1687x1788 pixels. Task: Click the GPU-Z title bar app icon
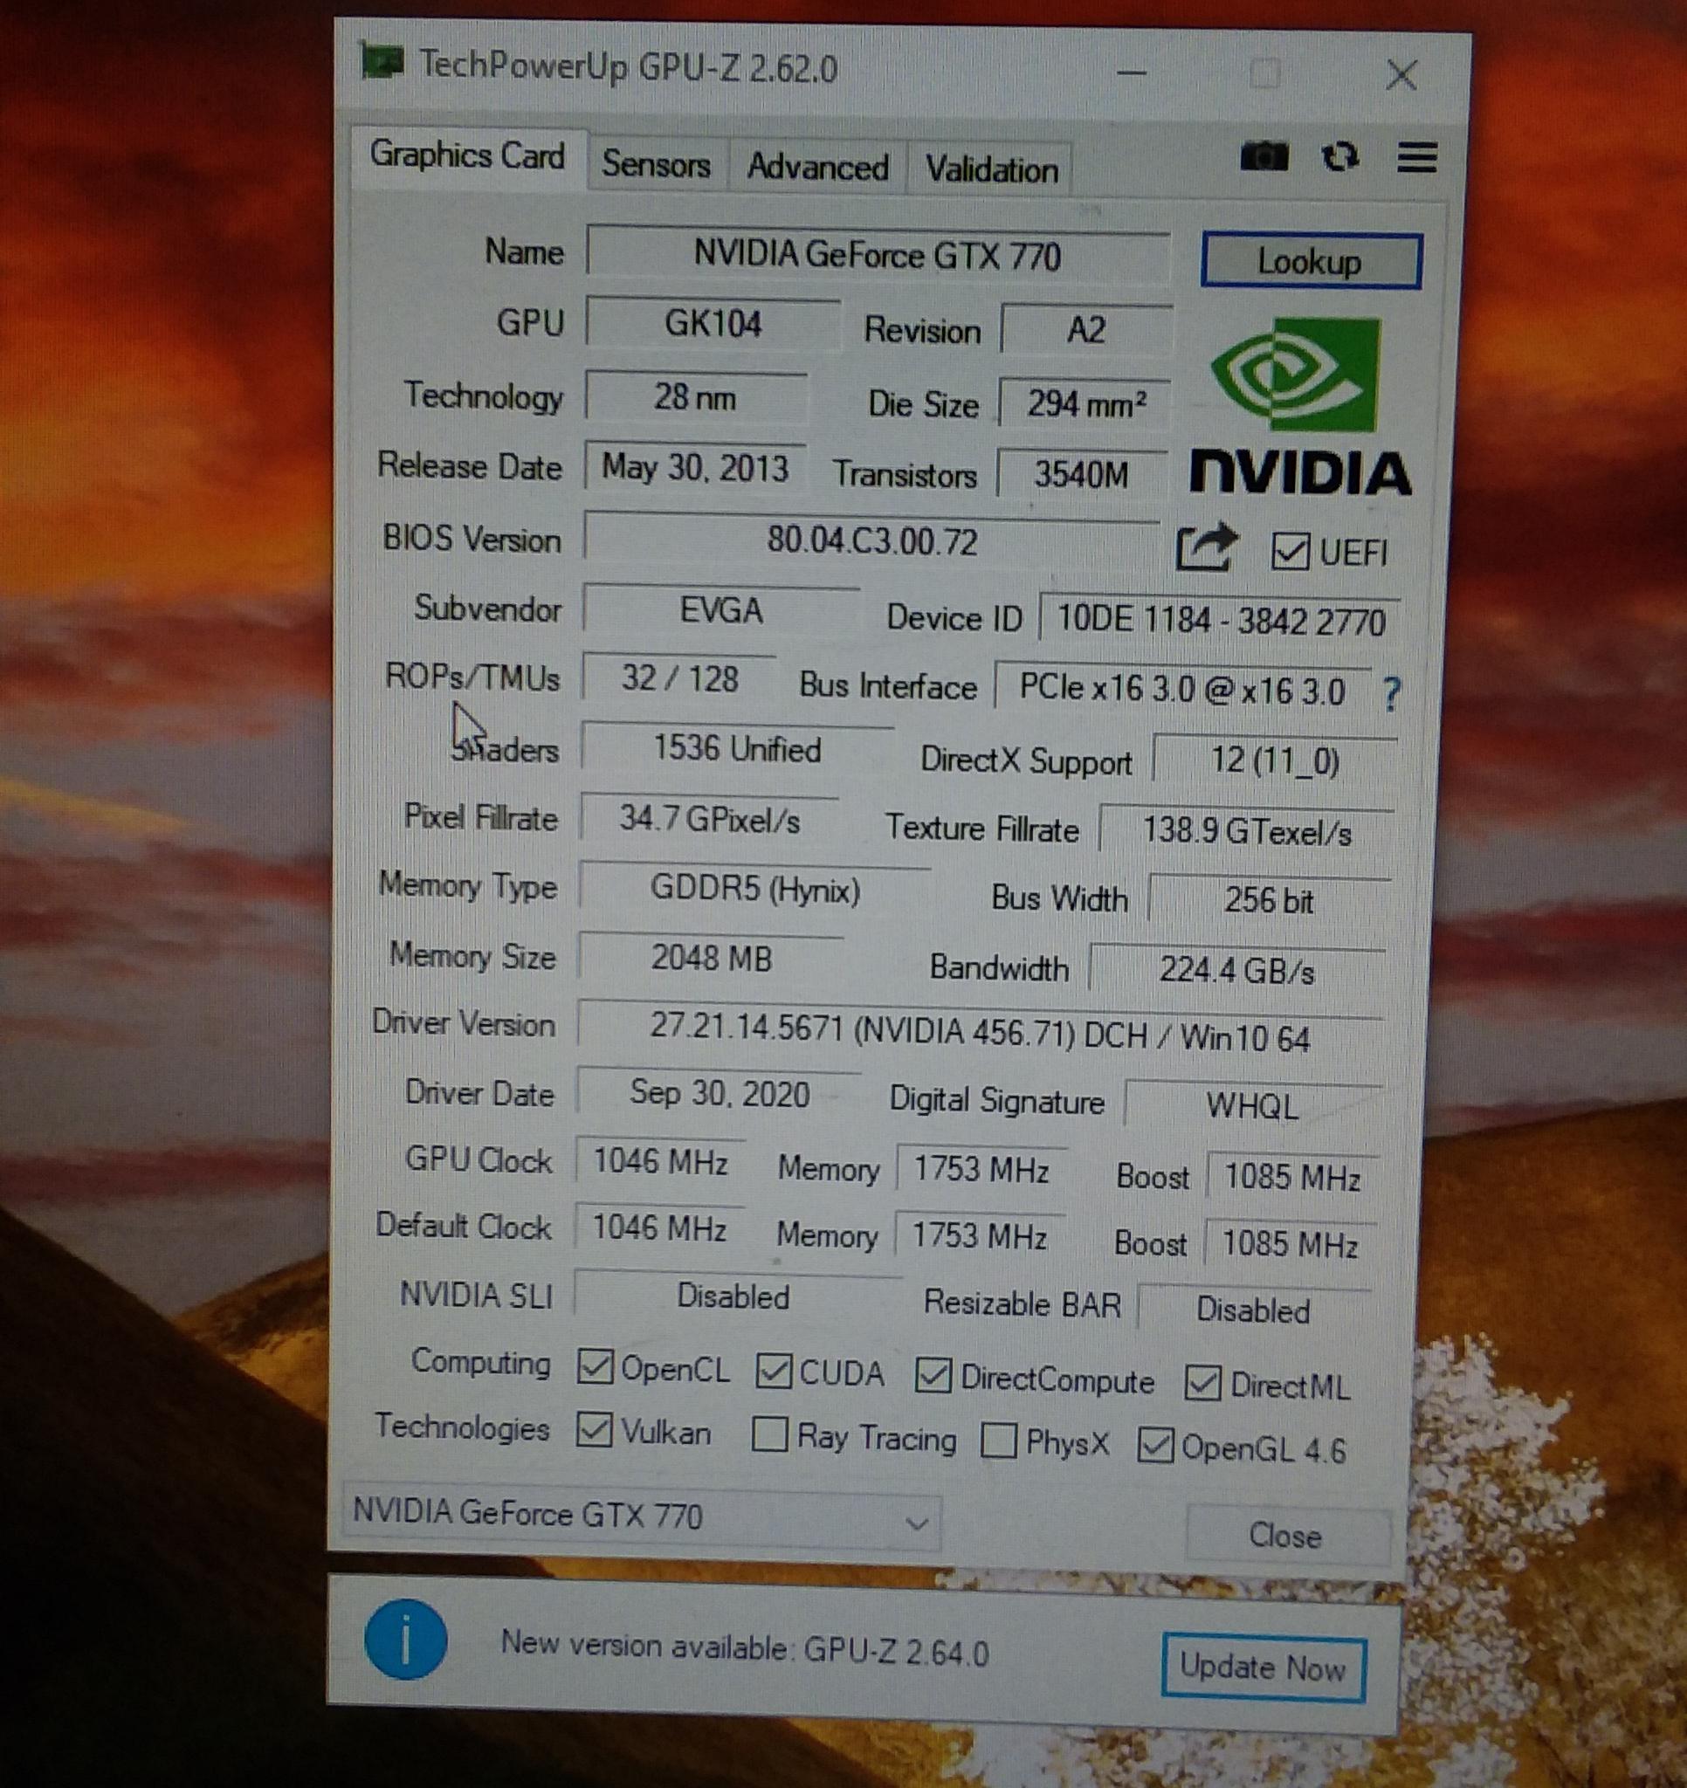click(x=382, y=62)
